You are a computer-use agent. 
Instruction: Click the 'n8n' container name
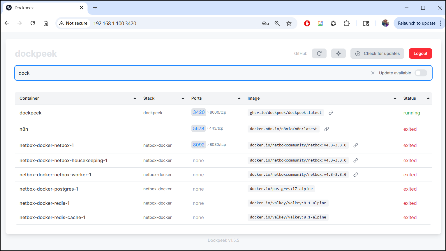(x=24, y=129)
